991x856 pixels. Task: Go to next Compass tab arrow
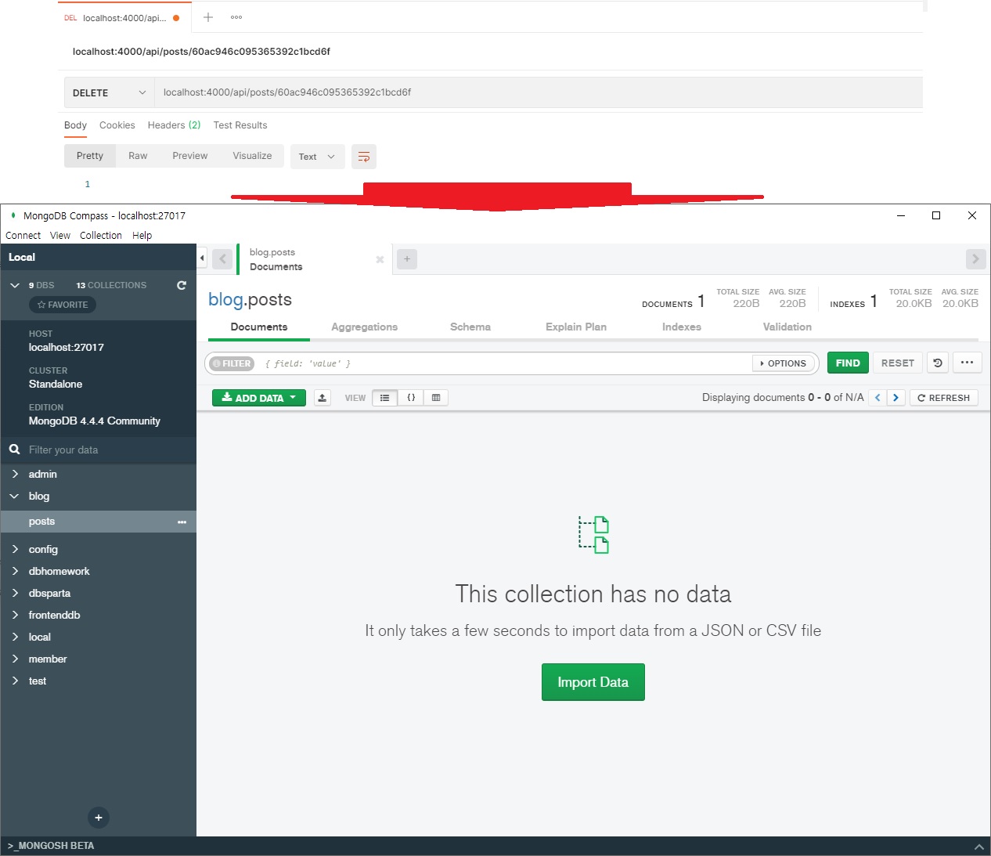pyautogui.click(x=975, y=259)
